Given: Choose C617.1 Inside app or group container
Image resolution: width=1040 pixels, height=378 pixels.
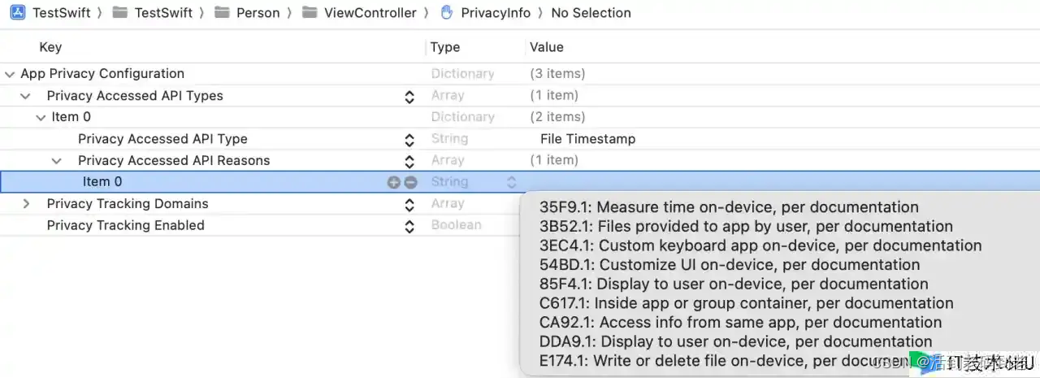Looking at the screenshot, I should (x=747, y=303).
